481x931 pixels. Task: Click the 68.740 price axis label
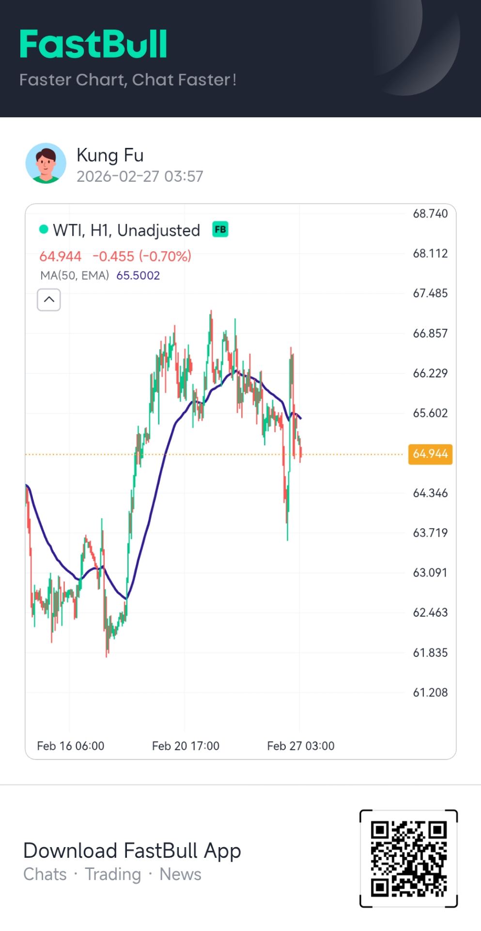click(430, 214)
